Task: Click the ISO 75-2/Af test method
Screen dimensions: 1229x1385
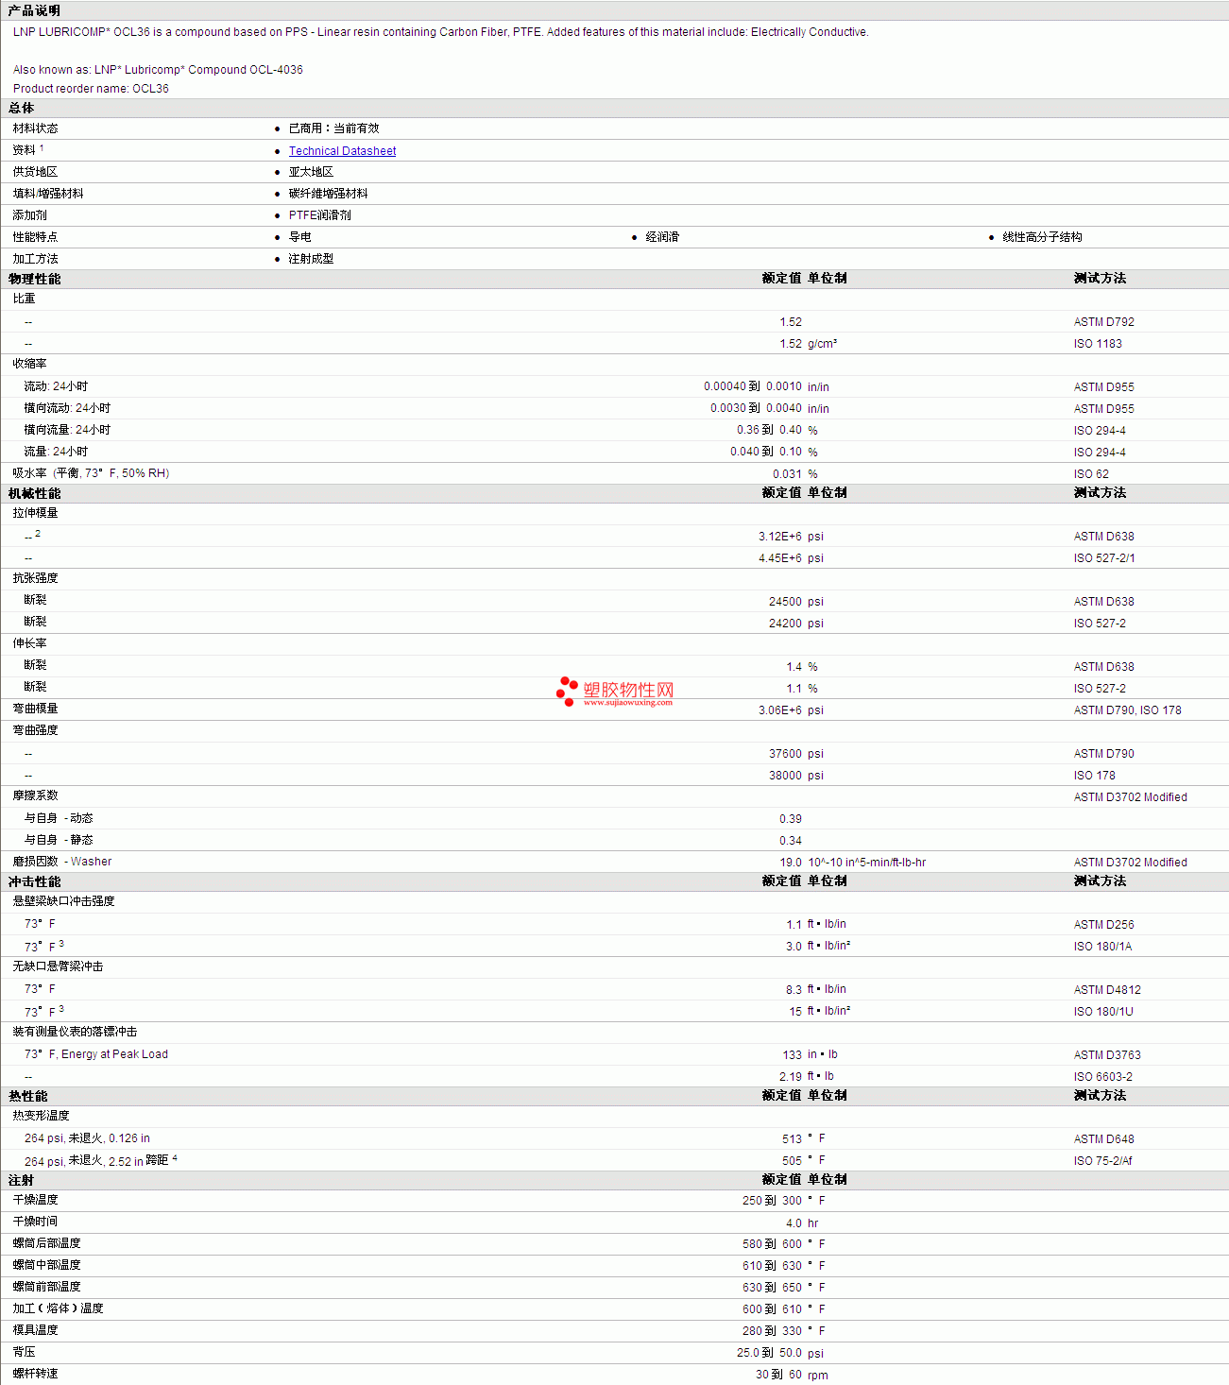Action: click(x=1102, y=1161)
